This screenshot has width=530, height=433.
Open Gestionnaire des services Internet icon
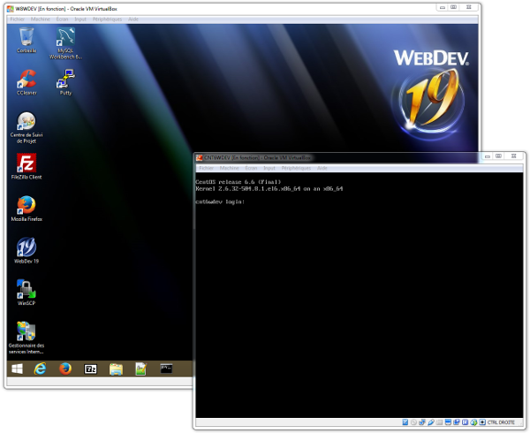pos(26,338)
